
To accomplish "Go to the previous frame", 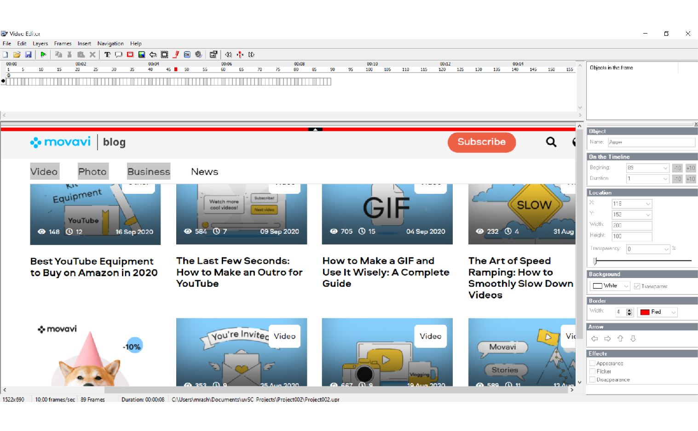I will click(x=228, y=55).
